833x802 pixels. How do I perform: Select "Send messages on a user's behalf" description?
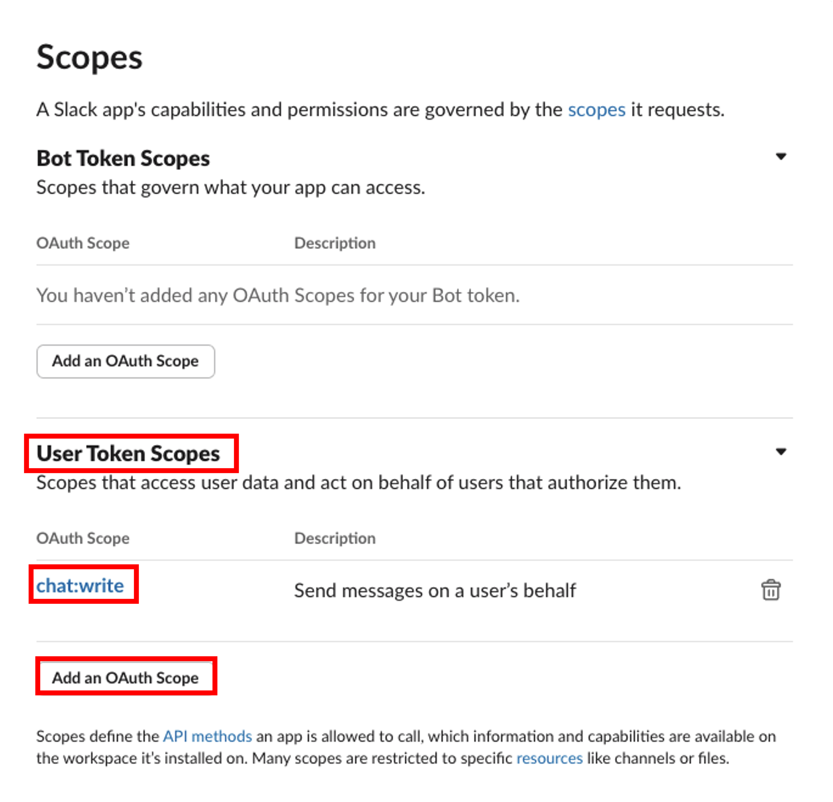coord(435,591)
